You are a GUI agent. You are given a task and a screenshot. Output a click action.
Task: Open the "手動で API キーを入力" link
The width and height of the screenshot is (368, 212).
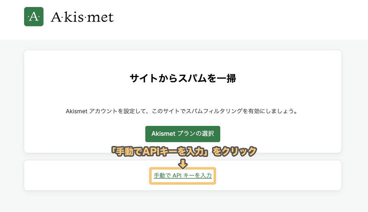183,175
